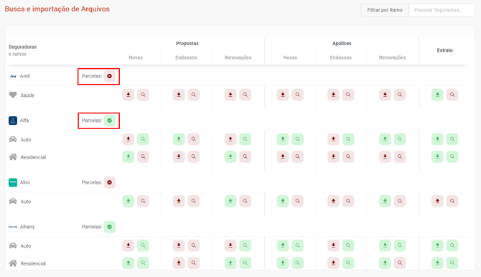Search Allianz Residencial Apólices Renovações files
The image size is (481, 277).
pyautogui.click(x=400, y=263)
